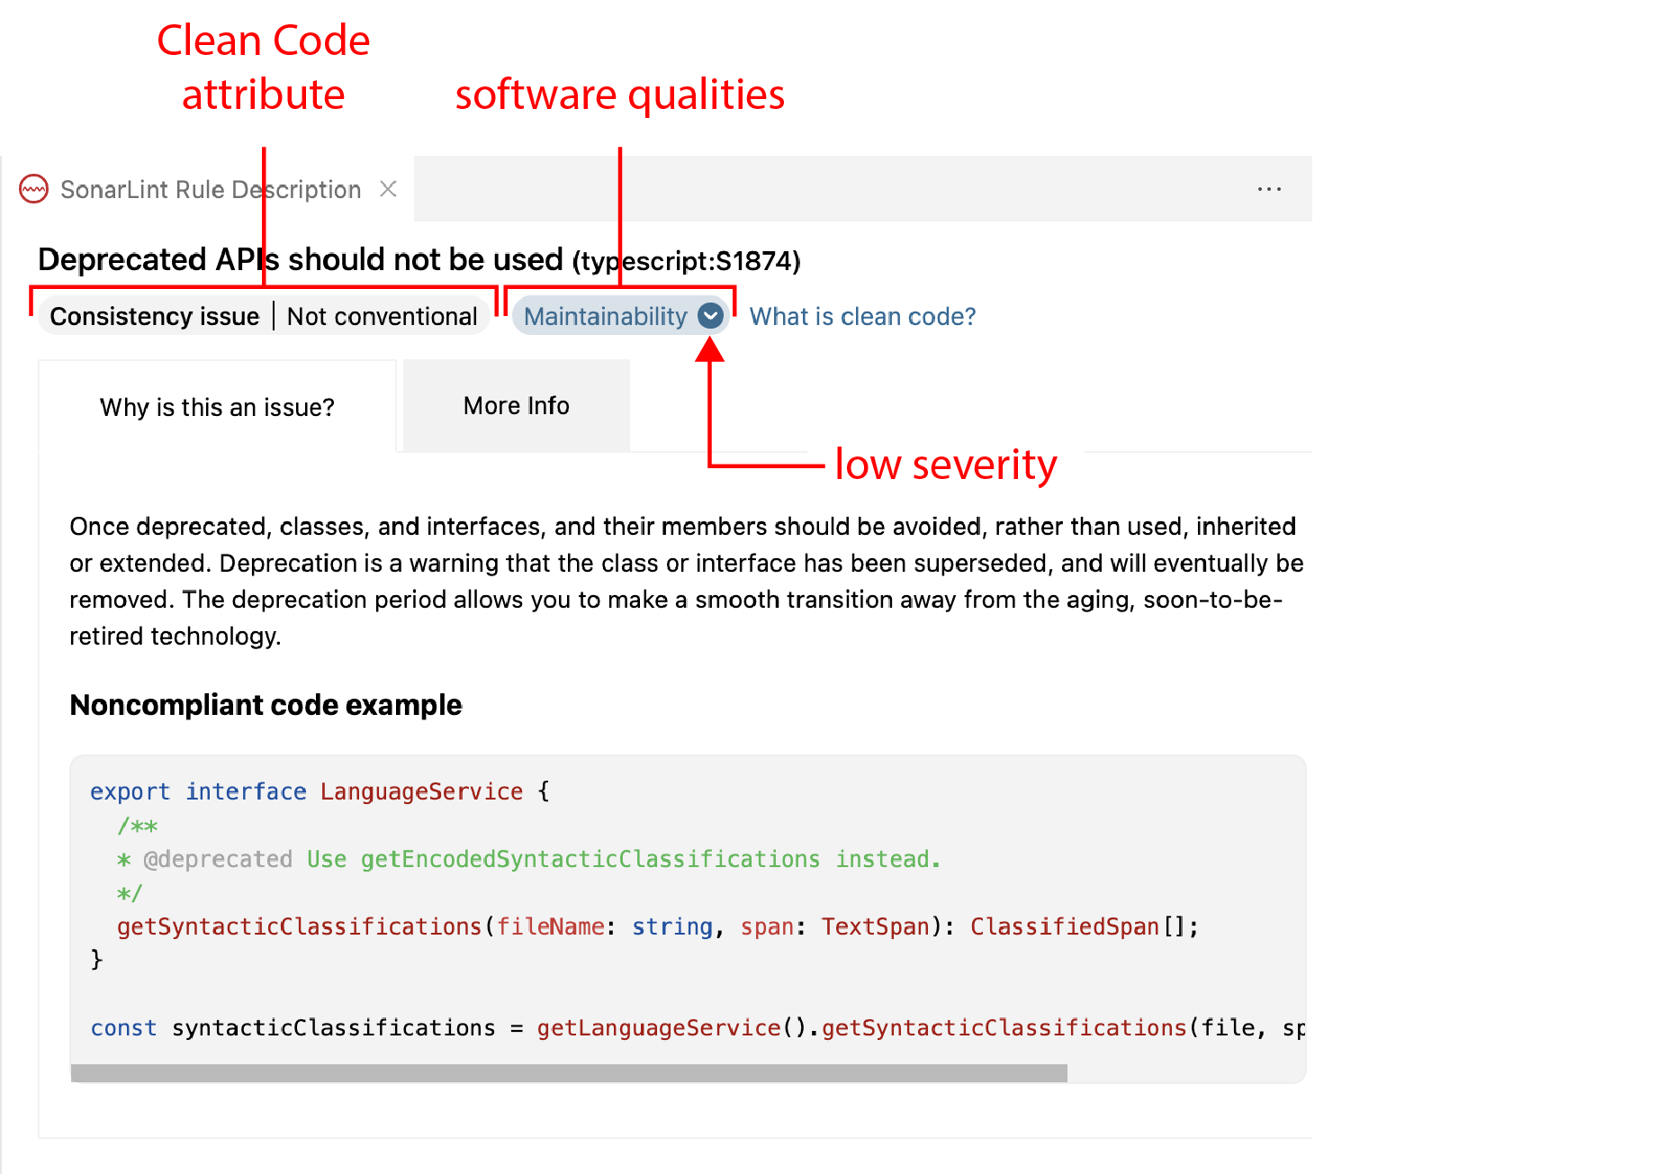Click the rule key text typescript:S1874
The image size is (1675, 1175).
pos(687,261)
